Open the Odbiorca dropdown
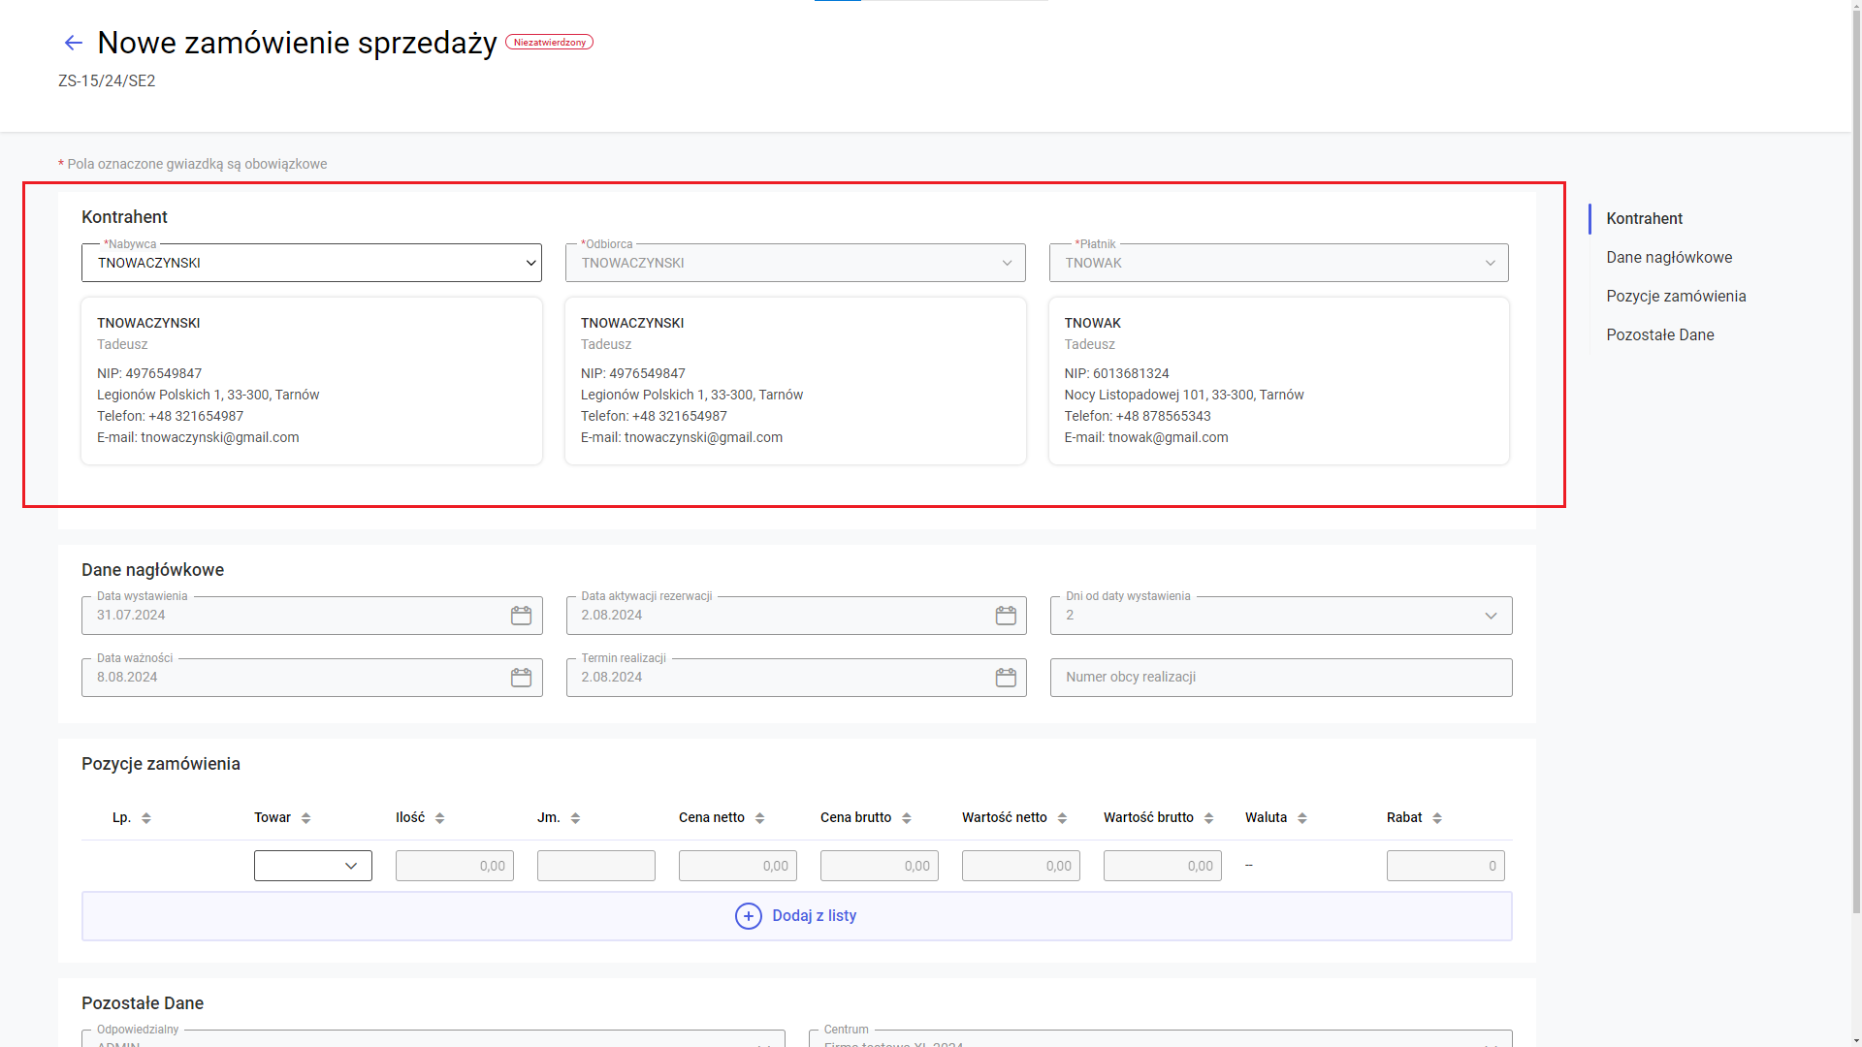Screen dimensions: 1862x1047 click(x=795, y=263)
